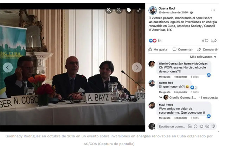Focus the Escribe un comentario field
The image size is (225, 149).
(172, 126)
